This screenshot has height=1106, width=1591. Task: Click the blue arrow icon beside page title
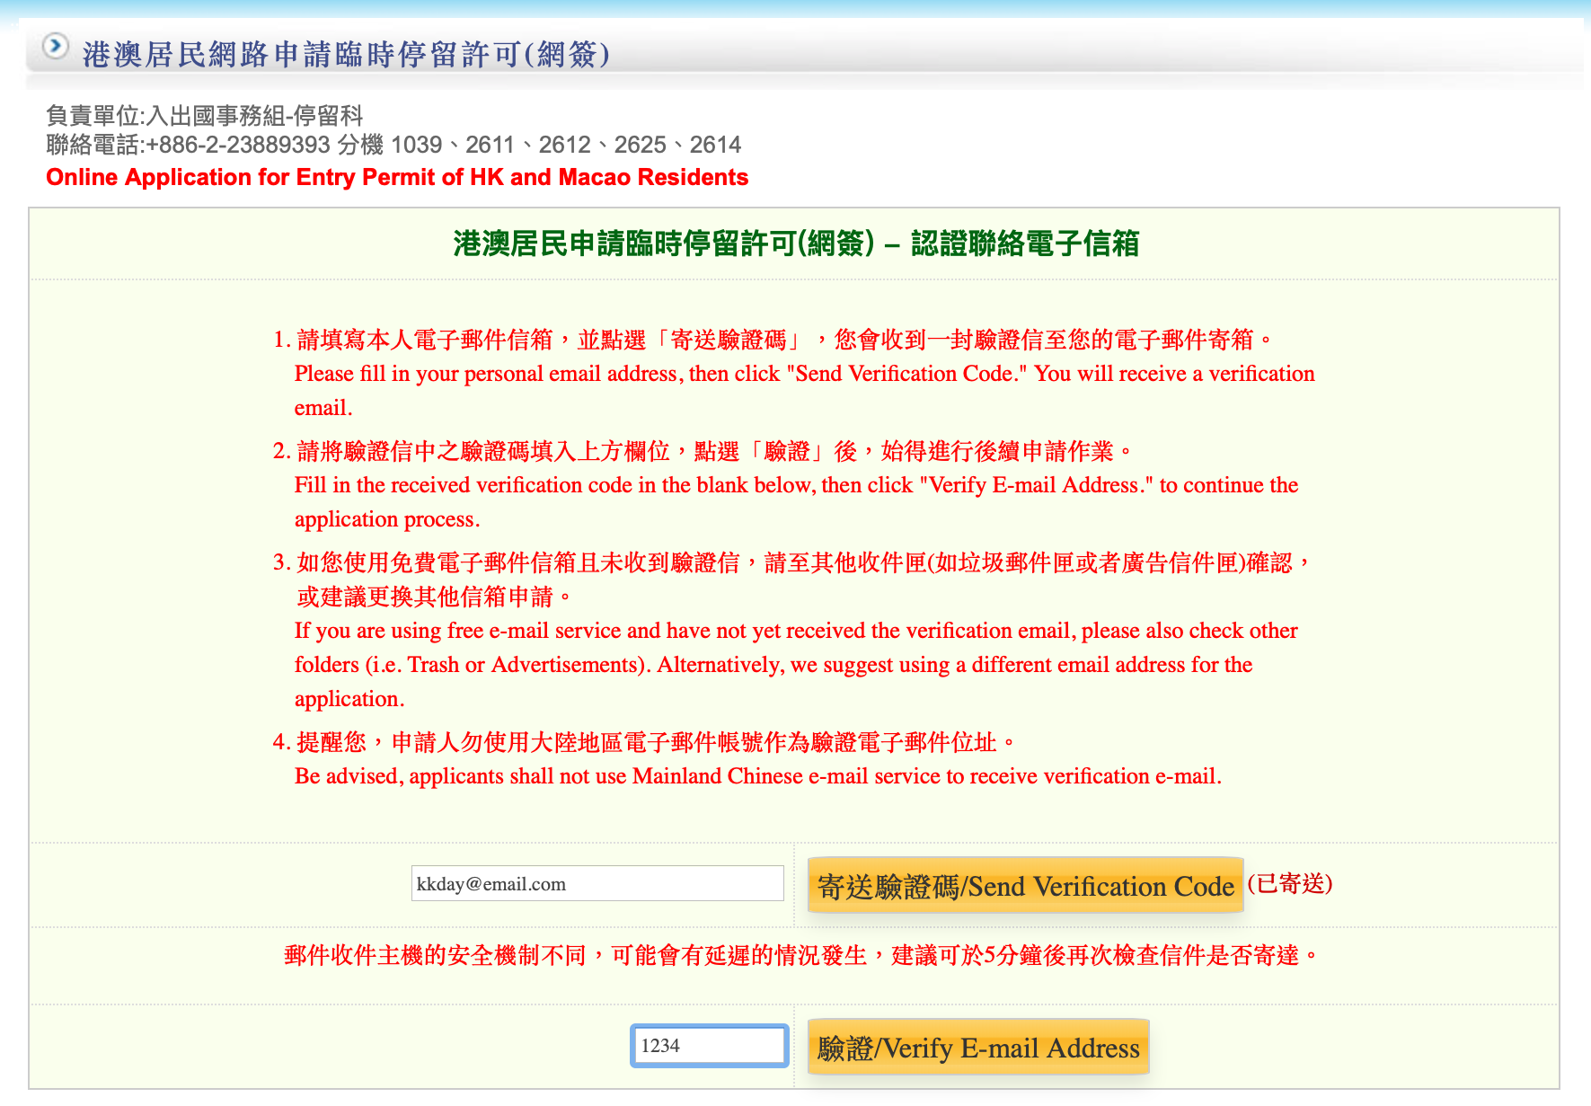click(55, 46)
